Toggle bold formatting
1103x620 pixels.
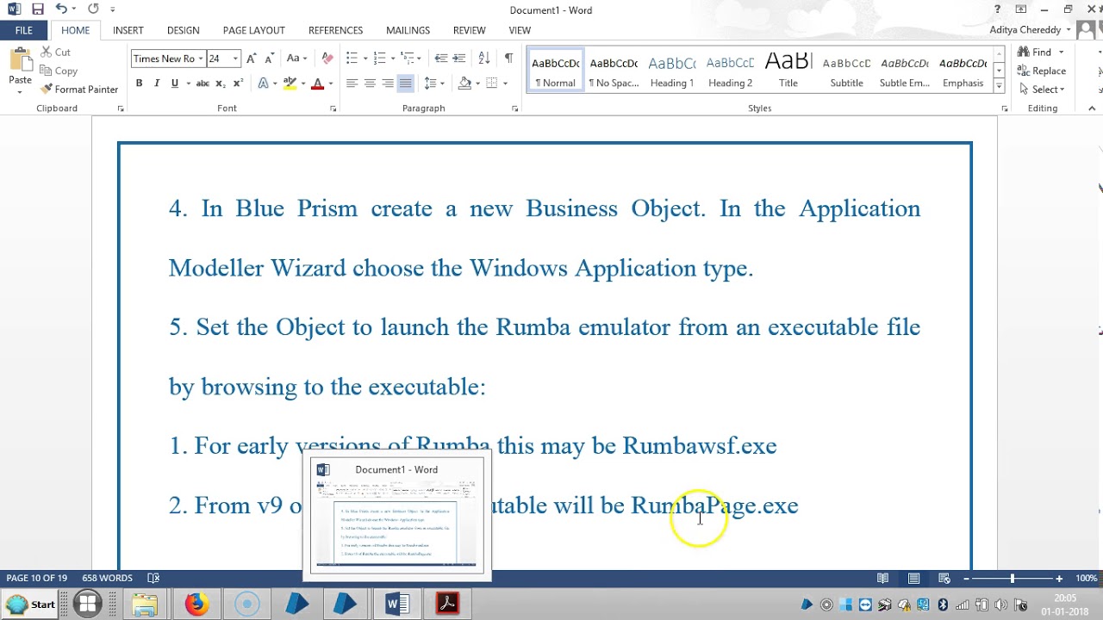[x=139, y=84]
